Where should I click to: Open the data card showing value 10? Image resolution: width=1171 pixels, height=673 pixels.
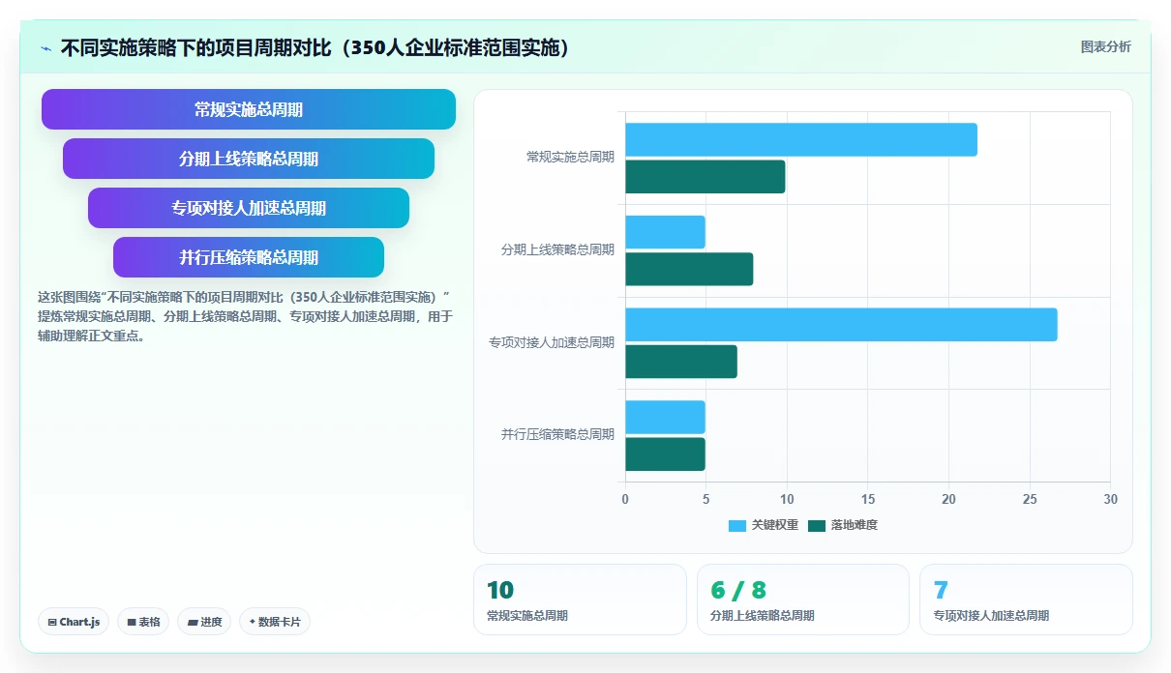(580, 600)
